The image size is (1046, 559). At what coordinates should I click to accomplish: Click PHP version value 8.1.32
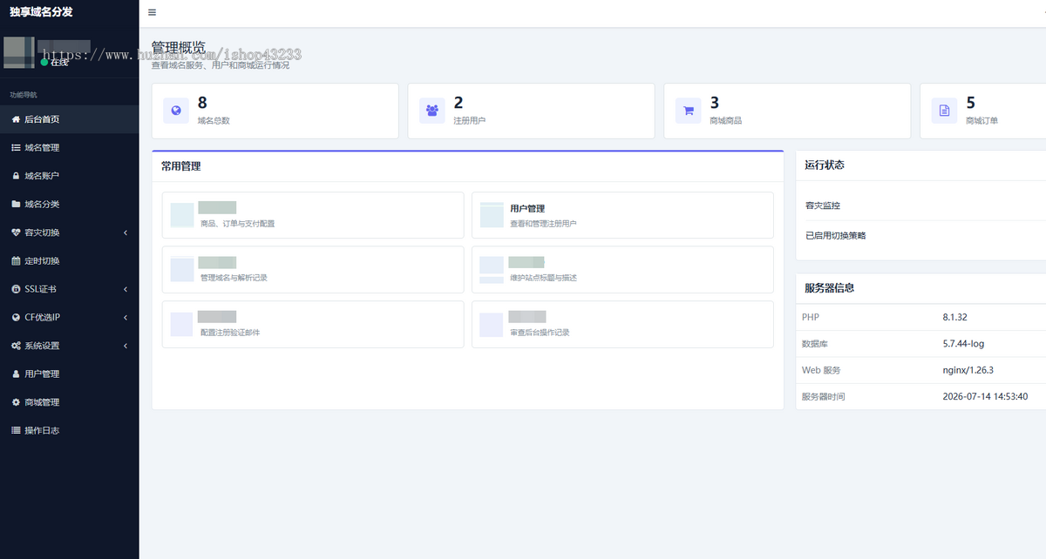955,318
